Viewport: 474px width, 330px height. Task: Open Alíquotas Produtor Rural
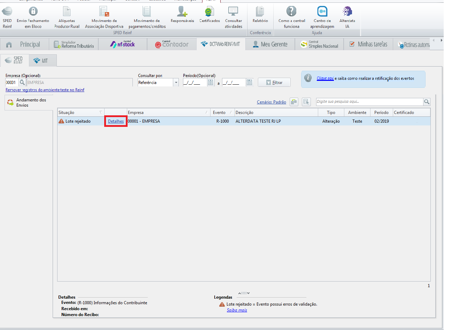[67, 17]
